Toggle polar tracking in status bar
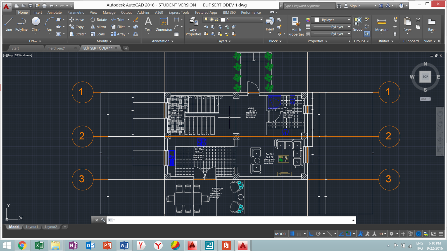Image resolution: width=447 pixels, height=251 pixels. 318,234
